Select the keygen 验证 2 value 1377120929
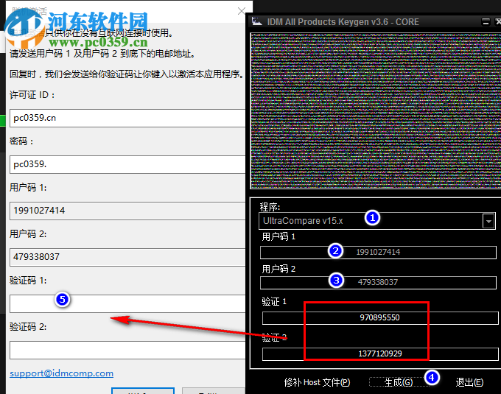The height and width of the screenshot is (394, 501). pos(380,353)
